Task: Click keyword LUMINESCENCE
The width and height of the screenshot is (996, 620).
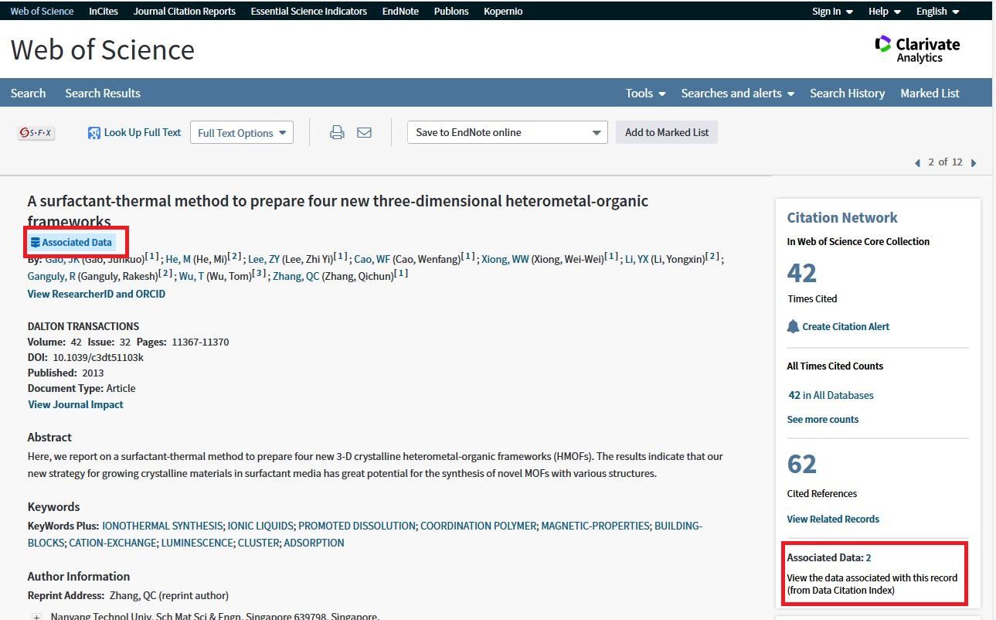Action: point(197,543)
